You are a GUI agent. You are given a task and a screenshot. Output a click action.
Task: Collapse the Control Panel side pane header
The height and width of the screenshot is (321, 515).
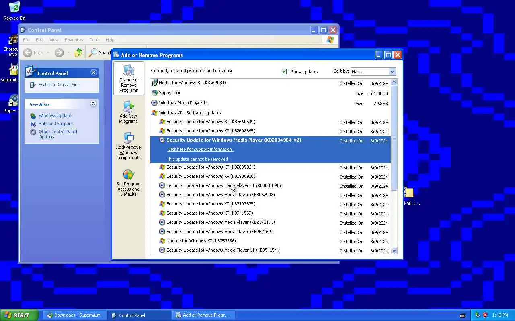click(93, 73)
